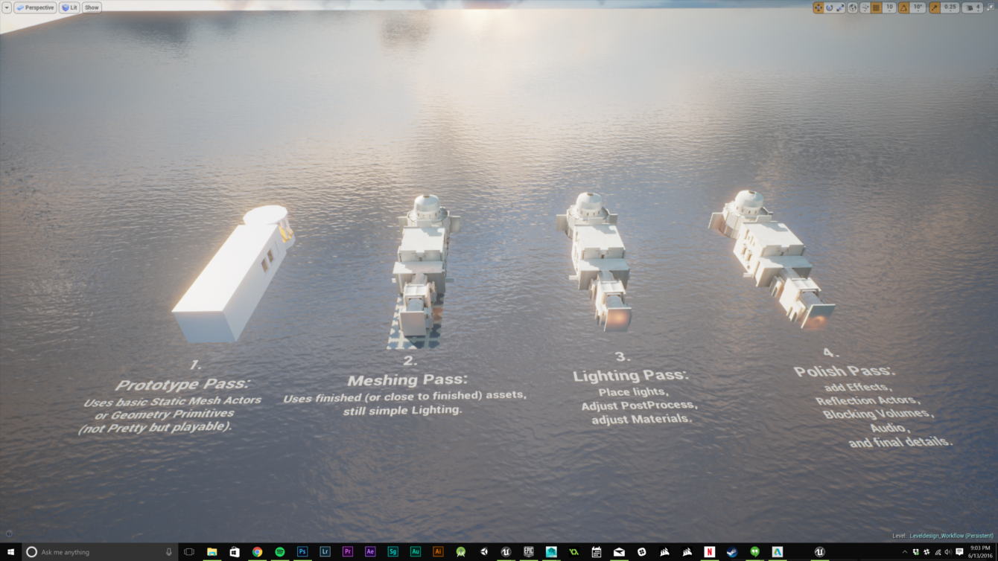Open the Show flags menu

click(x=91, y=7)
